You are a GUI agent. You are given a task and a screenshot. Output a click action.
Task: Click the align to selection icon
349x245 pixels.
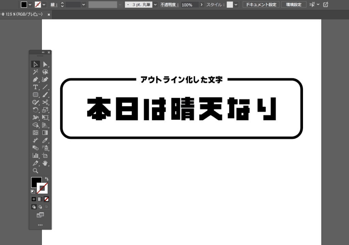pyautogui.click(x=312, y=4)
